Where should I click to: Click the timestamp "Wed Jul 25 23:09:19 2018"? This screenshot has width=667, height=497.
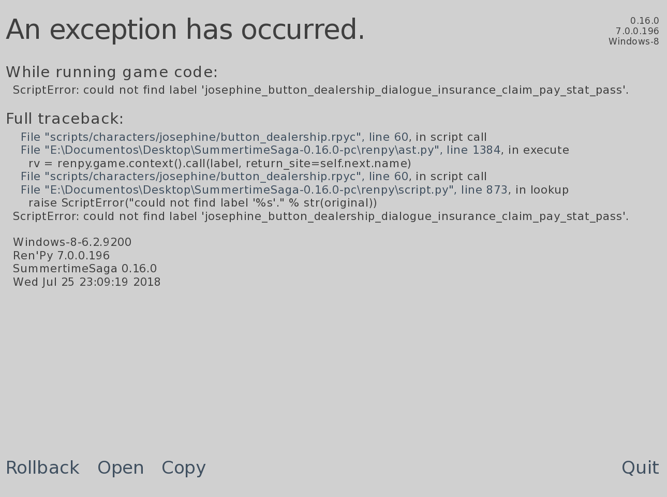(87, 282)
